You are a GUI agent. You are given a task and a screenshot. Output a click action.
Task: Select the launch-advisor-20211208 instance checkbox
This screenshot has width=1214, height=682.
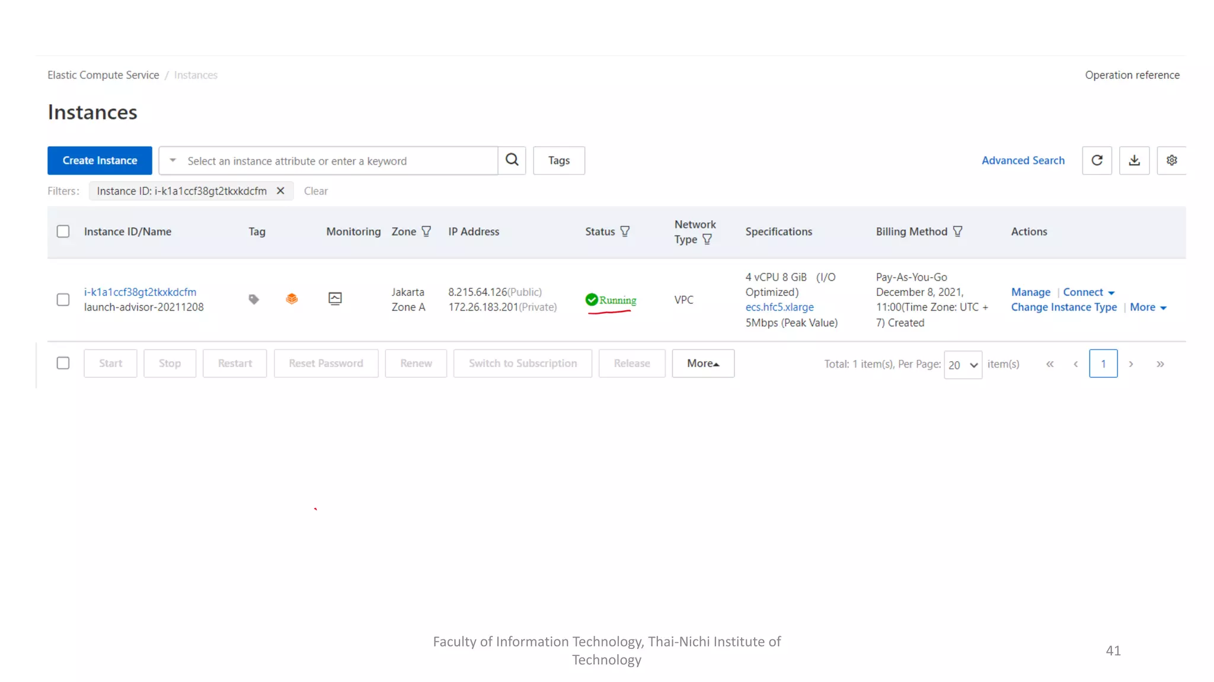coord(63,300)
